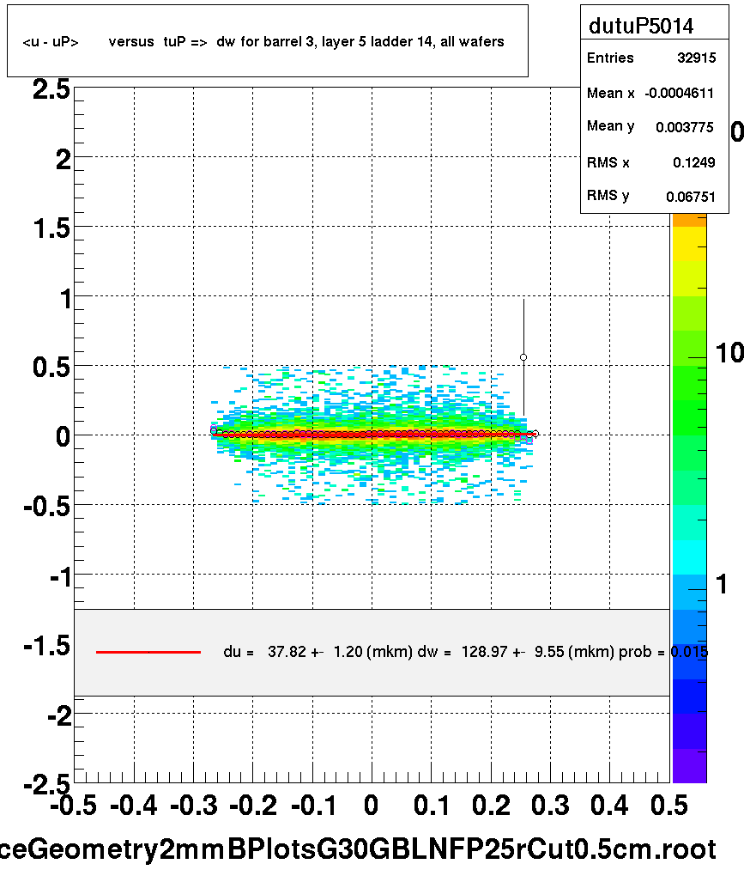Click the dark blue palette band
Screen dimensions: 744x870
pyautogui.click(x=689, y=697)
